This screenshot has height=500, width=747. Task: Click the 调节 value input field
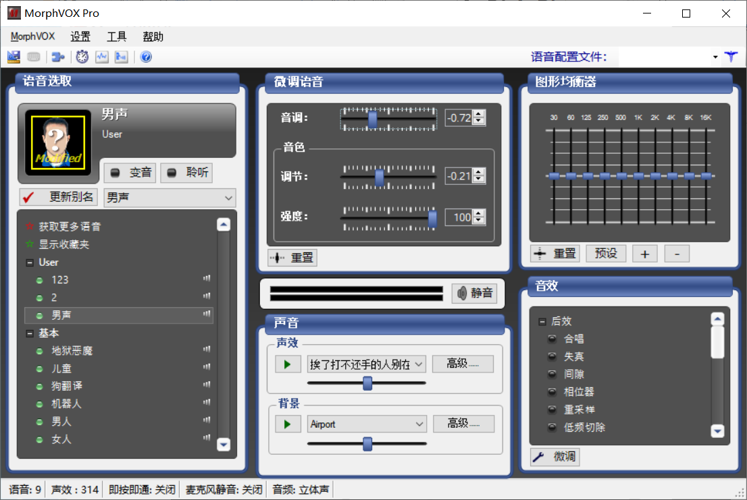click(x=459, y=176)
